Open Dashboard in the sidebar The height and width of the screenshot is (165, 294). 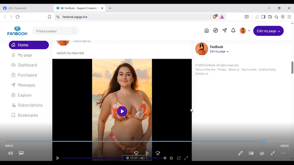[27, 65]
